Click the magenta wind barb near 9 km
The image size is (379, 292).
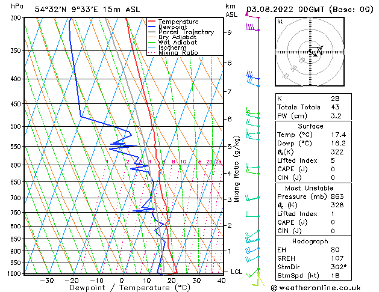pos(252,28)
